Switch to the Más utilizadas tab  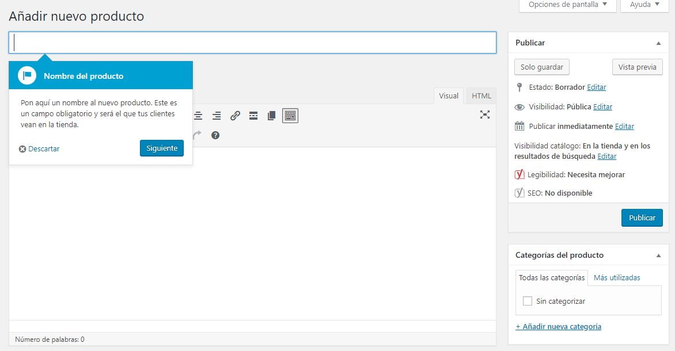click(x=617, y=277)
